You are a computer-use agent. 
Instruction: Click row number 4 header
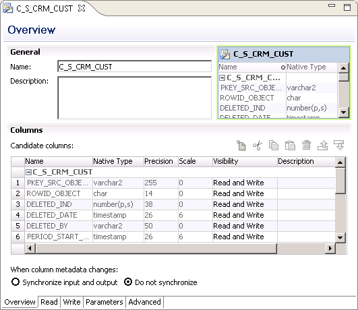(x=18, y=215)
